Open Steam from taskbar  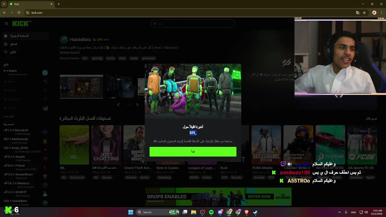coord(255,212)
